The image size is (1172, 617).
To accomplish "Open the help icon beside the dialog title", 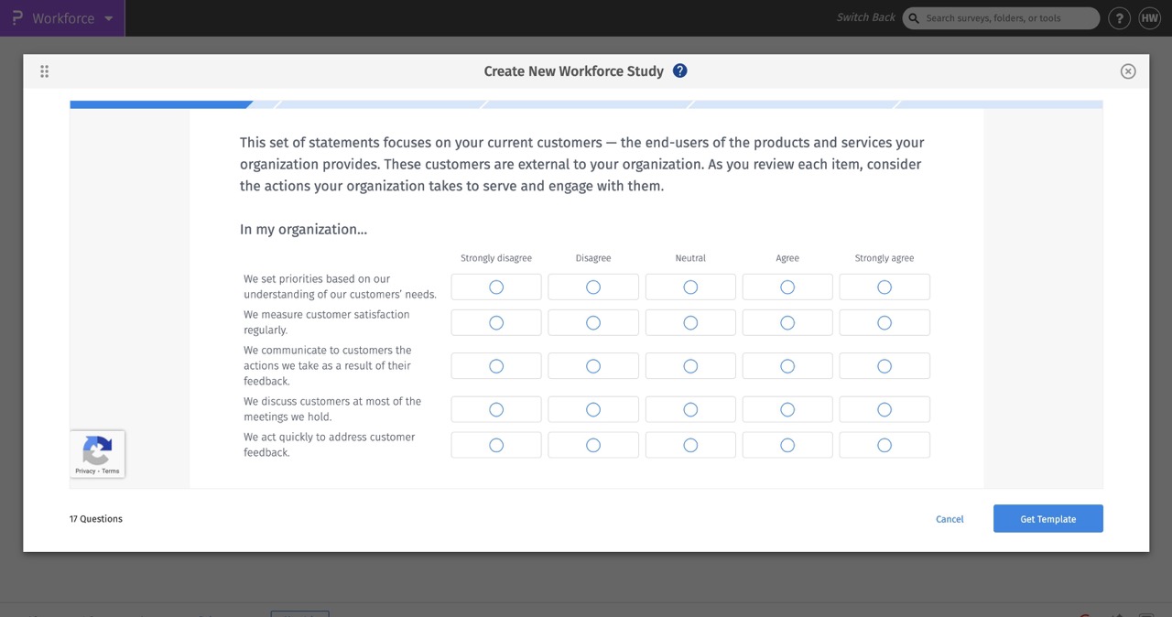I will click(679, 70).
